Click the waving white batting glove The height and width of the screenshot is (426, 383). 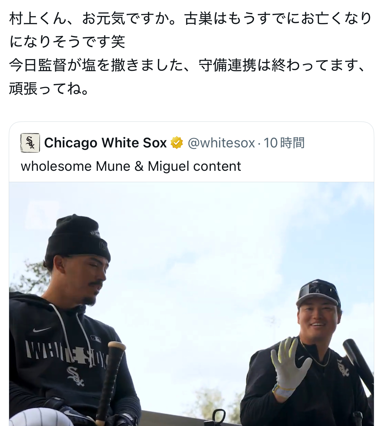[289, 367]
